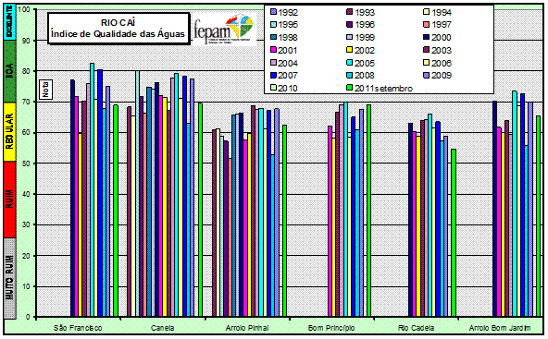Click the red RUIM quality band
Image resolution: width=548 pixels, height=339 pixels.
10,200
